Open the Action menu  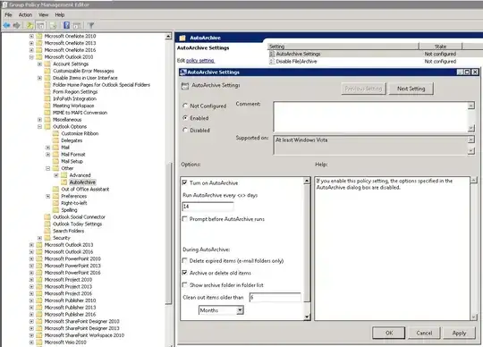[x=25, y=15]
